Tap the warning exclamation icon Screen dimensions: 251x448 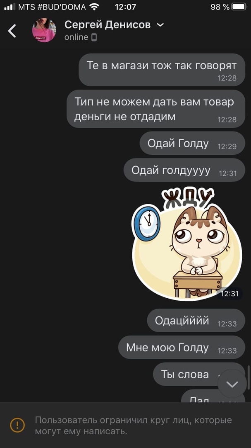click(x=17, y=425)
